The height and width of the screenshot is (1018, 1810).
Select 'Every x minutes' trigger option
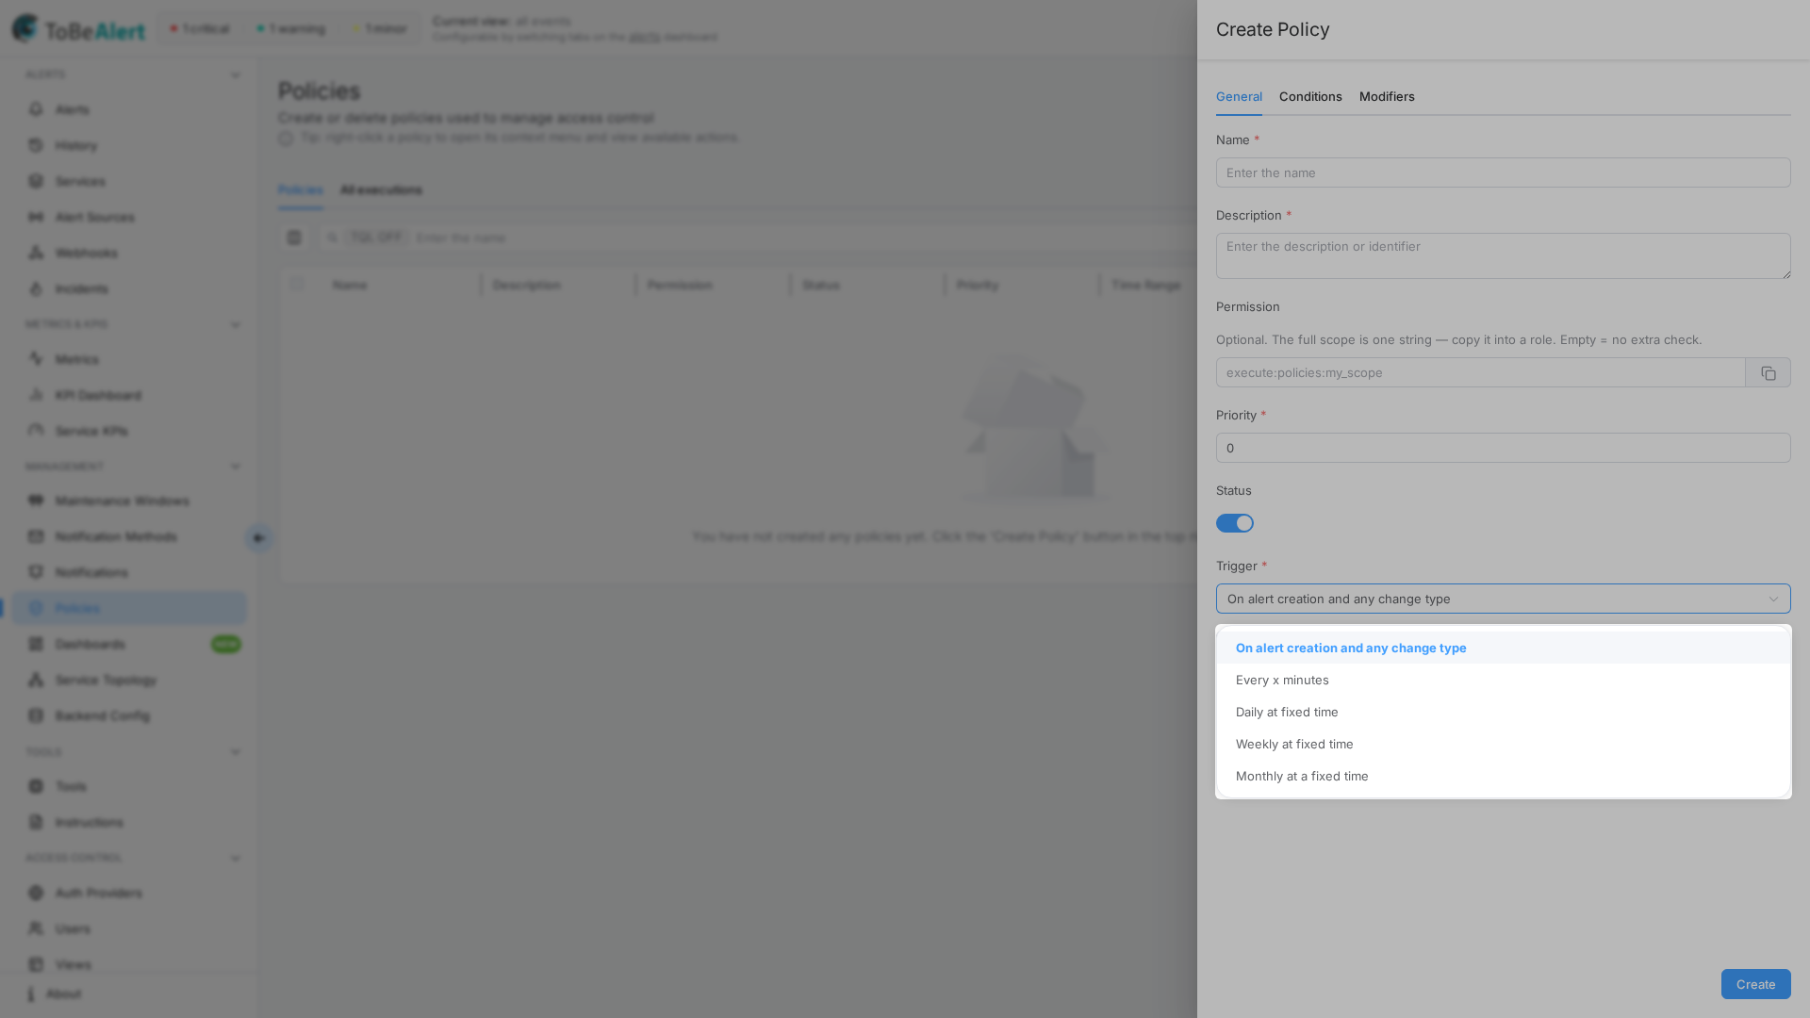[1503, 681]
